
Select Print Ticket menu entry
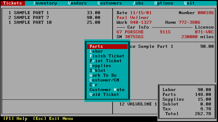(x=106, y=61)
